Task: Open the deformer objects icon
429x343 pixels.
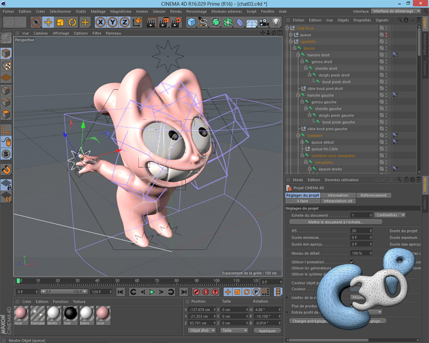Action: pos(240,22)
